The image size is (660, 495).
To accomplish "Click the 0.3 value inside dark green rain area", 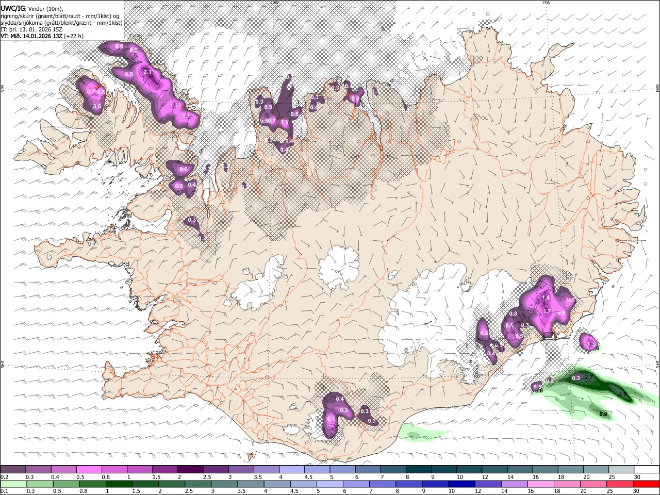I will [x=576, y=378].
